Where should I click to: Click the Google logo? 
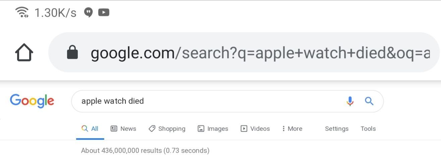tap(32, 101)
